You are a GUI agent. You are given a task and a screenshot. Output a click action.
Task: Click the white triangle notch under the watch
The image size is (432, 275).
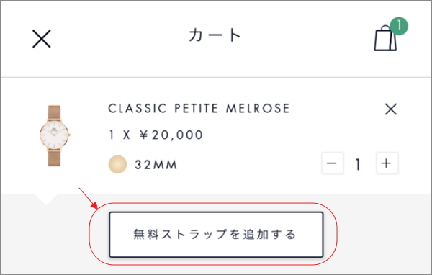click(46, 199)
